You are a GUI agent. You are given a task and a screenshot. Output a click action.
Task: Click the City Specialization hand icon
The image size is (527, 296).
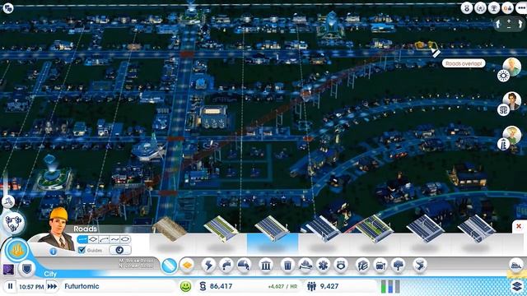(x=16, y=250)
